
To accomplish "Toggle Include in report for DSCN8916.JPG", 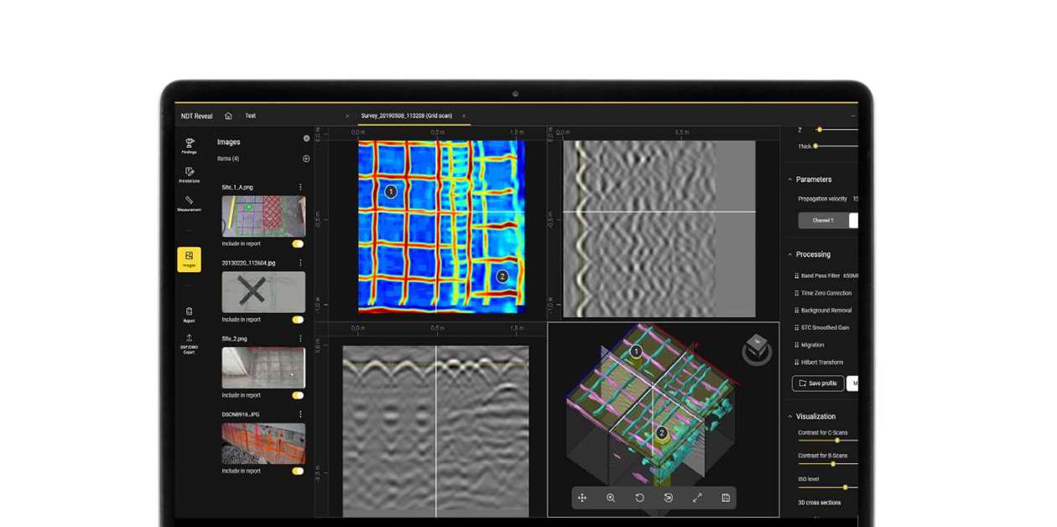I will (x=298, y=472).
